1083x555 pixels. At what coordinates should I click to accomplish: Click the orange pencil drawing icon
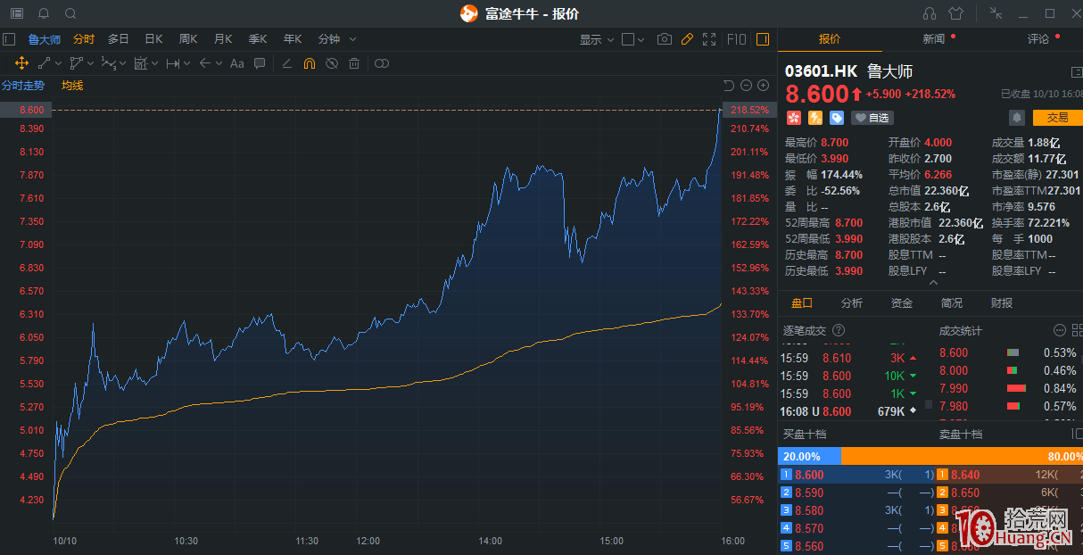tap(687, 39)
